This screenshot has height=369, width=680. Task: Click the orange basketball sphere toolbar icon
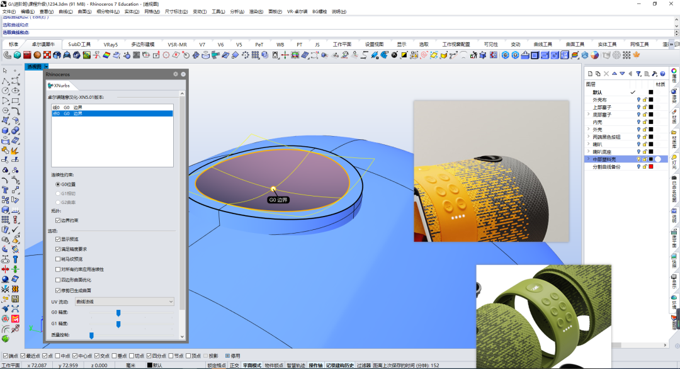[x=37, y=55]
